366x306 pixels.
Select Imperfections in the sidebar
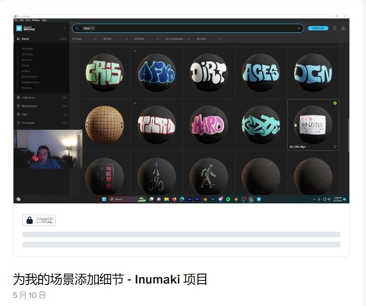[30, 77]
